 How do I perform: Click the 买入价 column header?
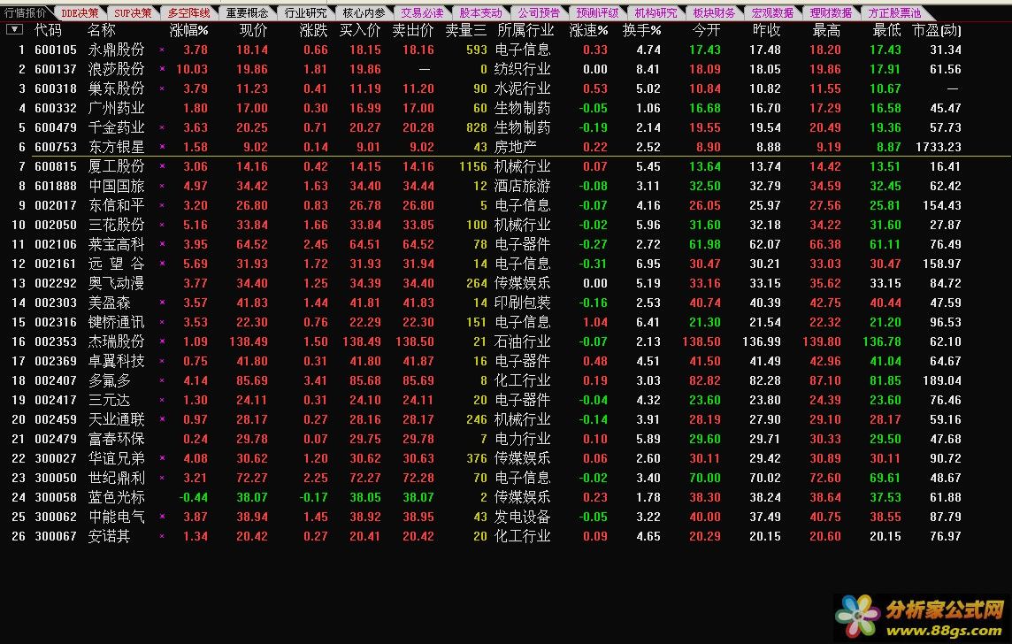[360, 30]
